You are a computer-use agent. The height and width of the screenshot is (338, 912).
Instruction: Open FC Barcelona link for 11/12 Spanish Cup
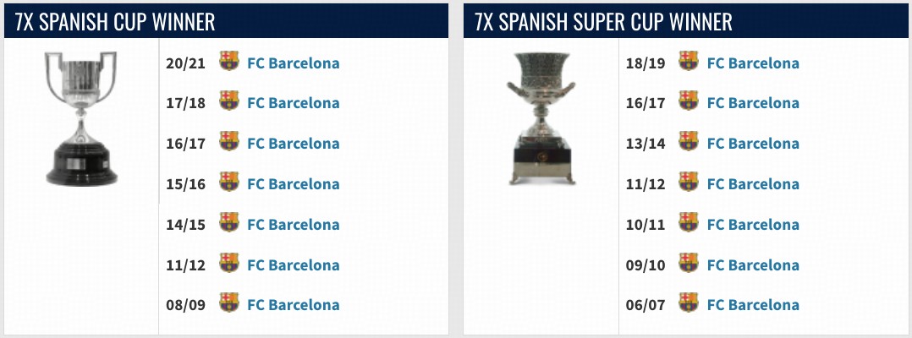coord(293,265)
